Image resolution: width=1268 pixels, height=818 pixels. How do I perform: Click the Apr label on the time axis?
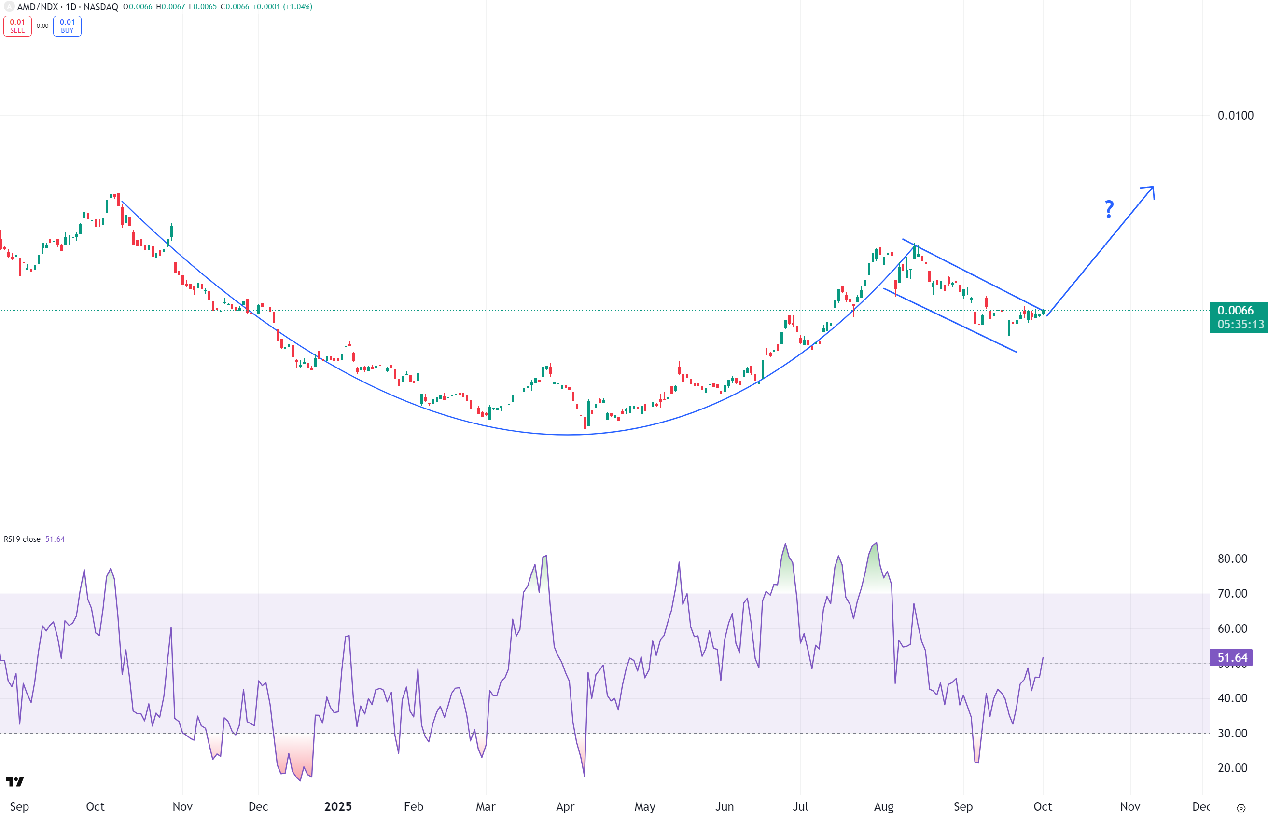click(565, 806)
